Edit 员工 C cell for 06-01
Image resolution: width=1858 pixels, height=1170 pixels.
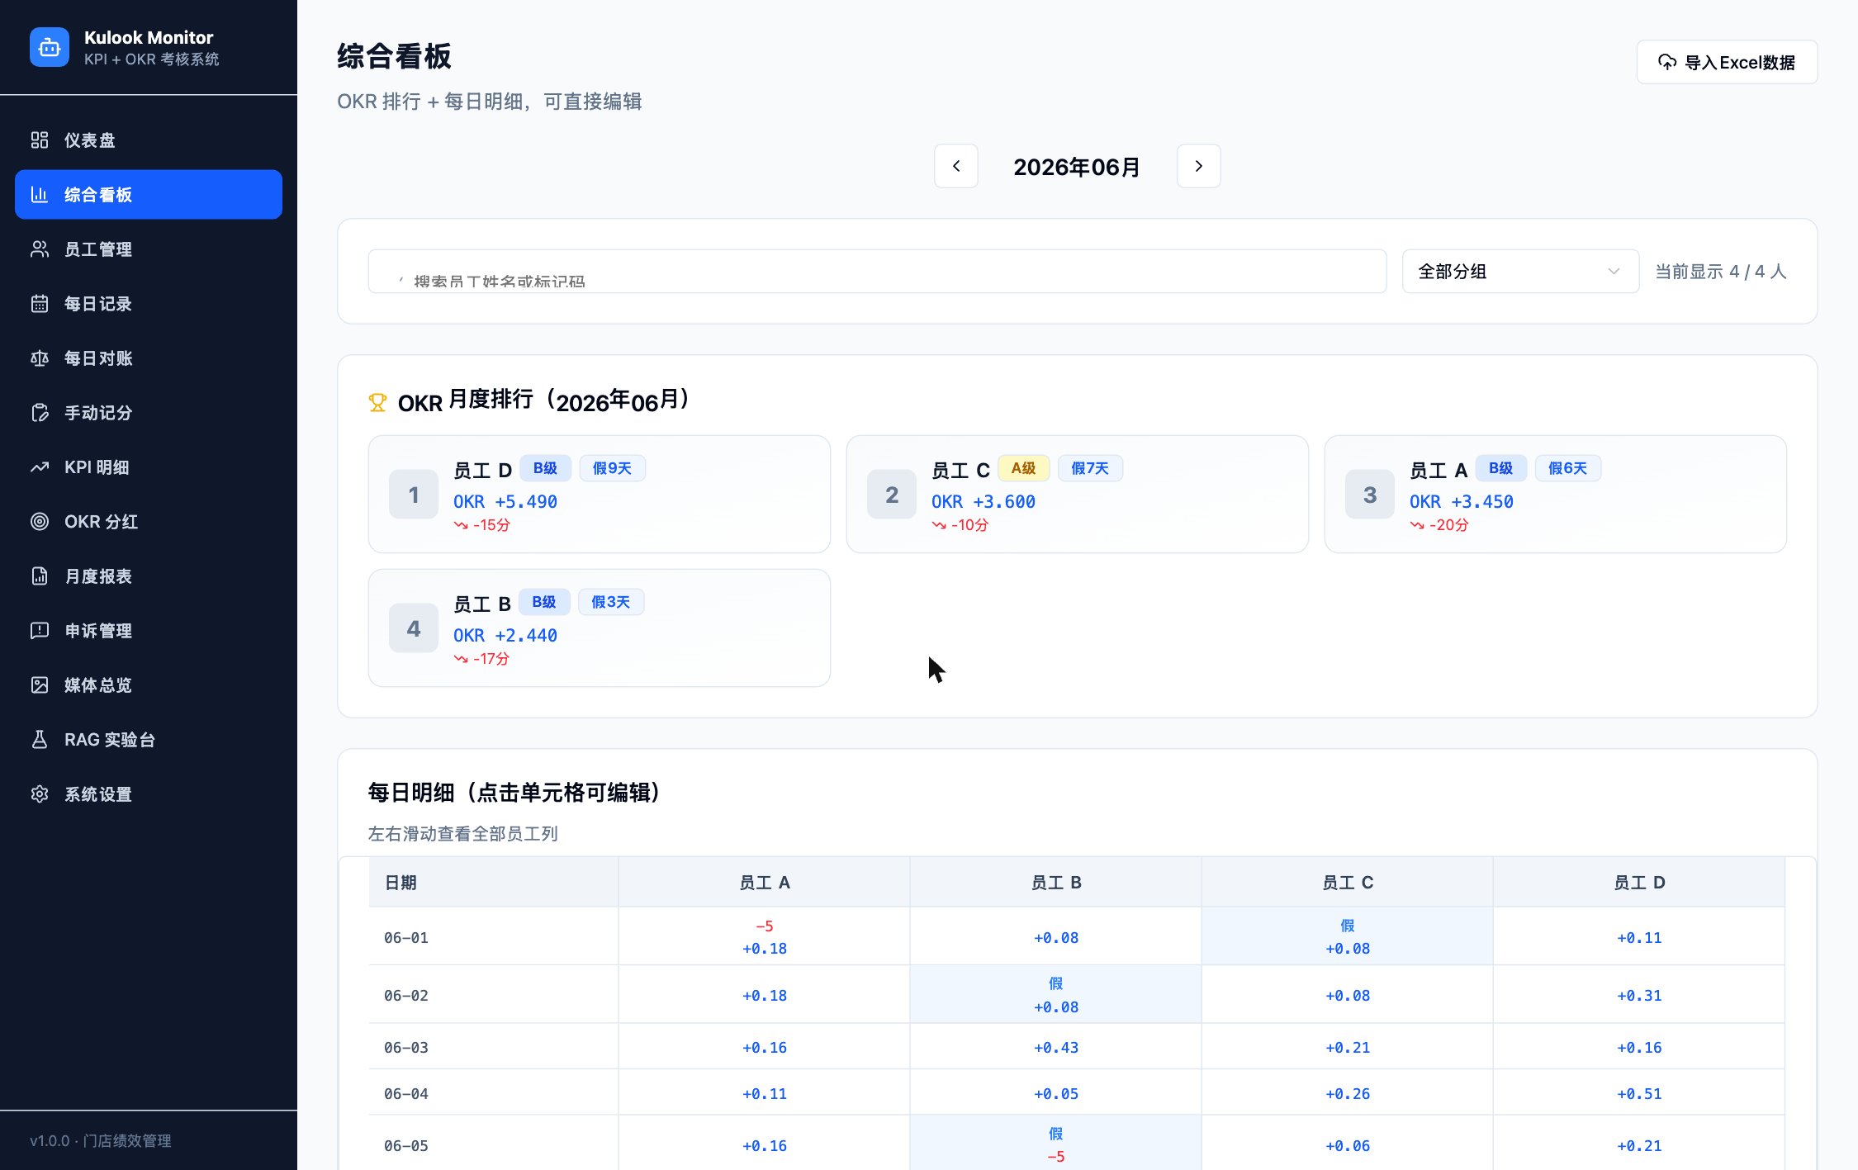[1347, 936]
